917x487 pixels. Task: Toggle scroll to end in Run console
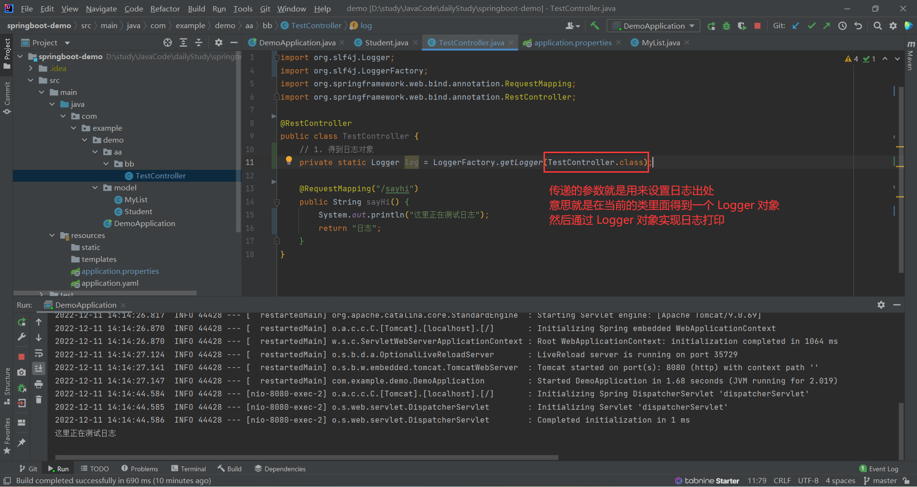tap(39, 368)
